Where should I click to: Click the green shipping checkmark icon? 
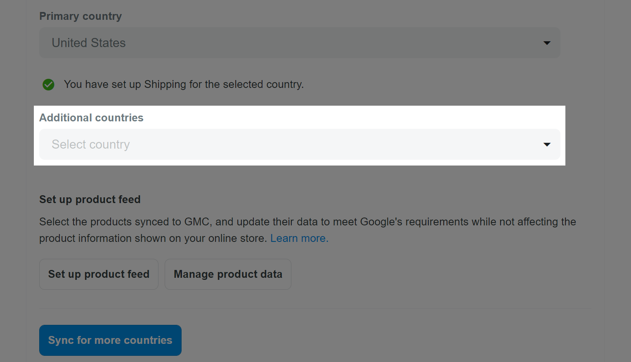tap(48, 85)
